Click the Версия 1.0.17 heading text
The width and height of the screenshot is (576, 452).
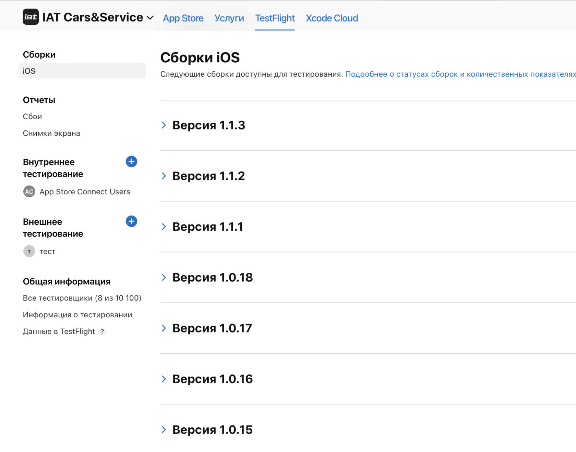(x=212, y=328)
